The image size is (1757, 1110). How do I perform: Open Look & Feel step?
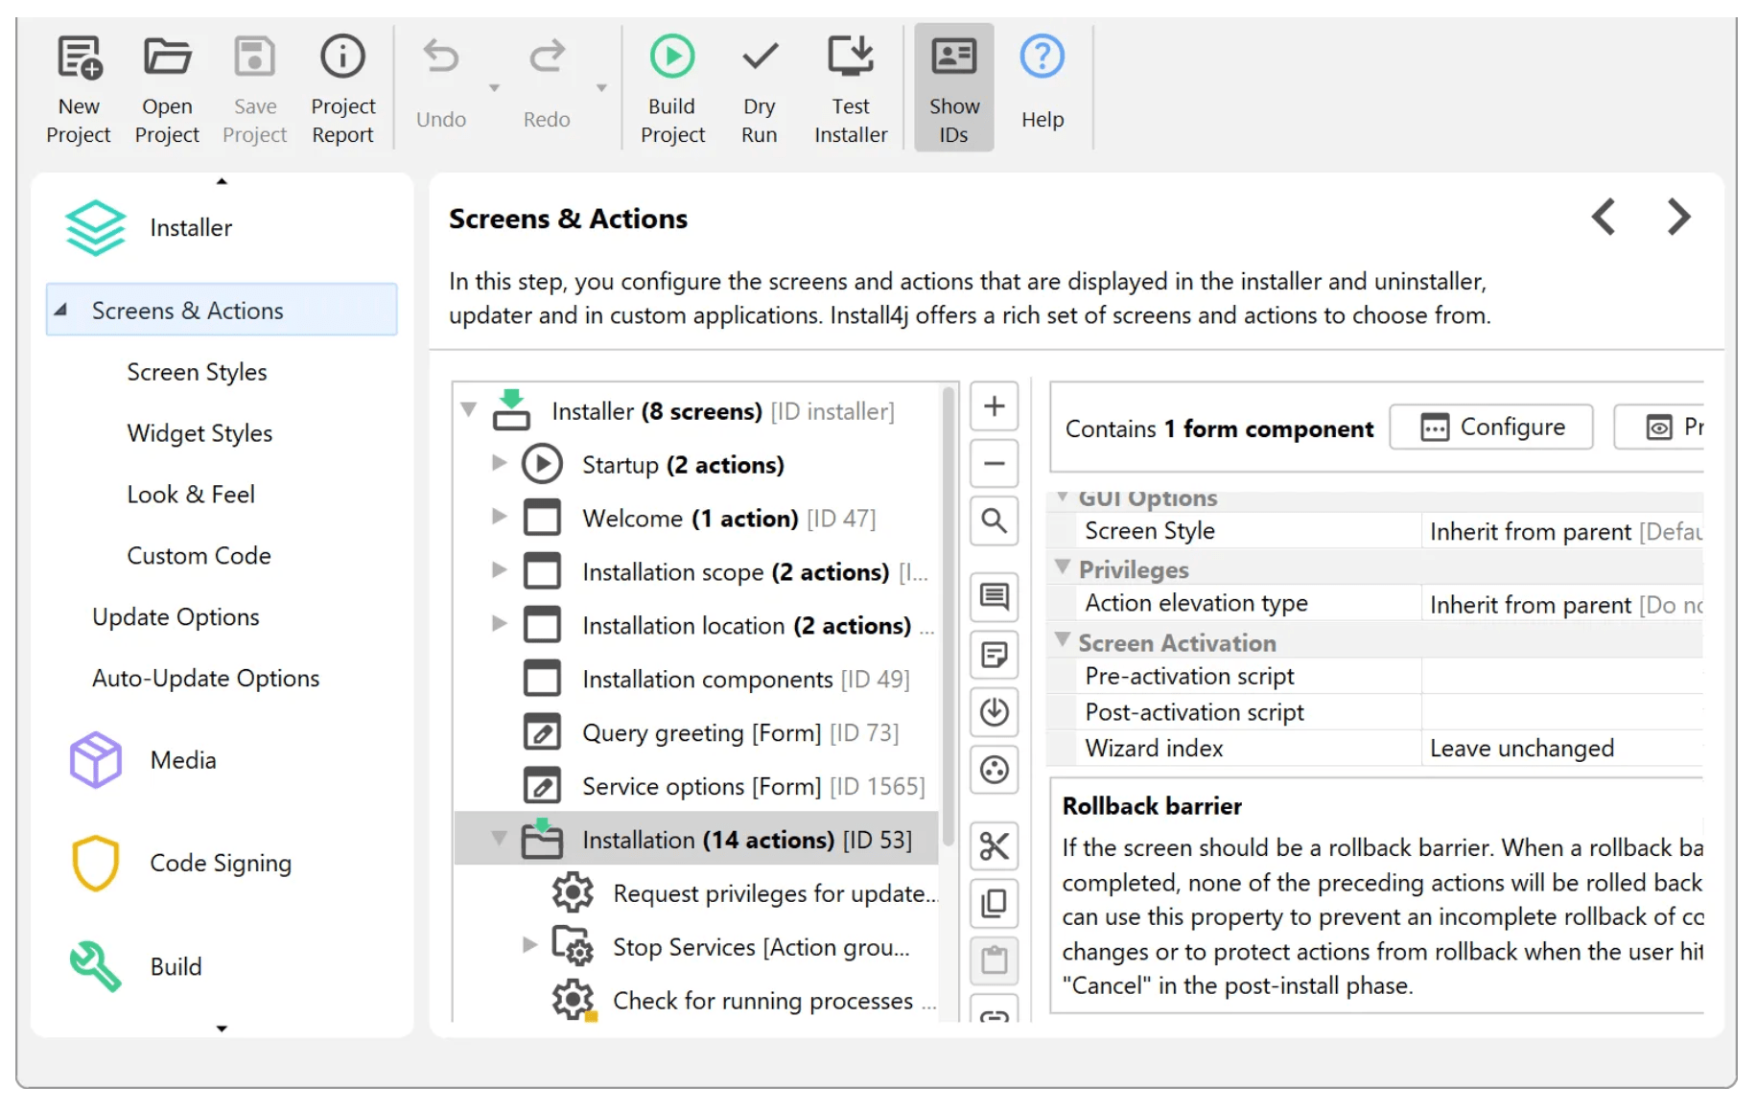191,495
